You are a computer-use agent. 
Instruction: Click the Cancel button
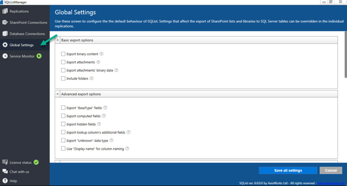[x=331, y=171]
